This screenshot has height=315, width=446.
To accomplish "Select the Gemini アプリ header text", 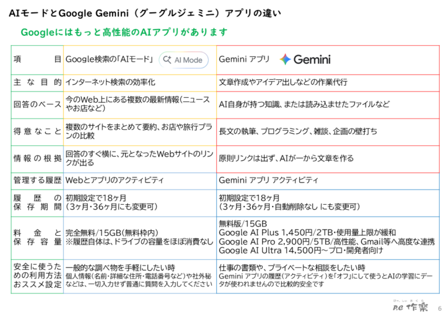I will click(x=244, y=59).
